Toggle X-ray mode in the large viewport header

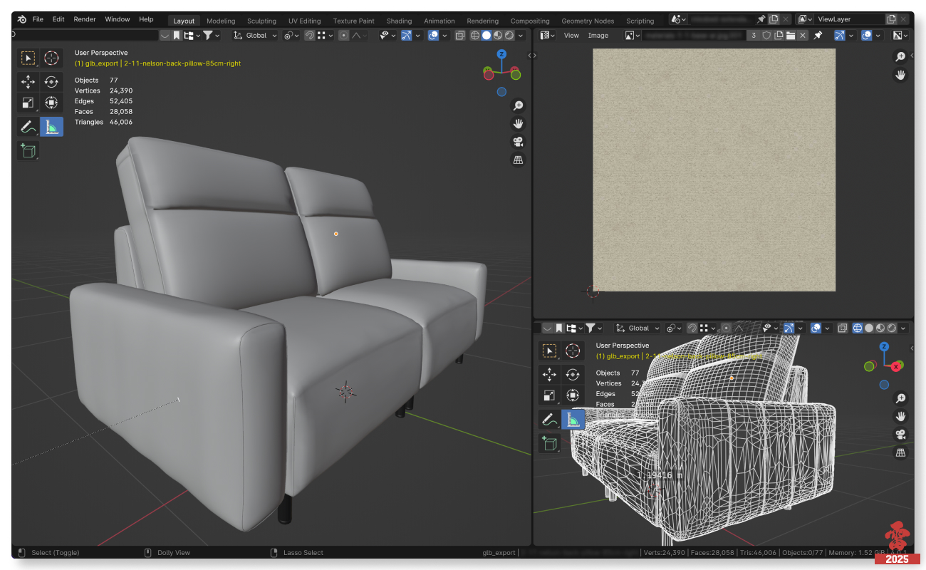[x=459, y=36]
